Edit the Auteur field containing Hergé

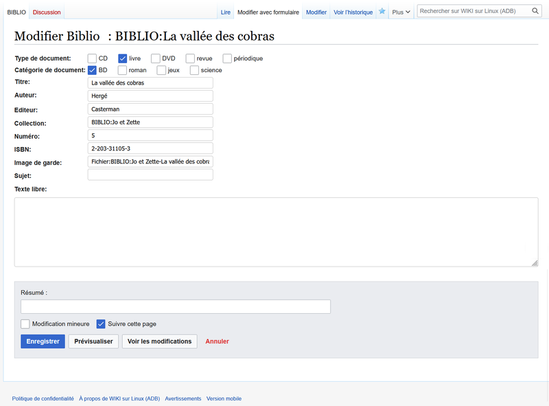[150, 95]
